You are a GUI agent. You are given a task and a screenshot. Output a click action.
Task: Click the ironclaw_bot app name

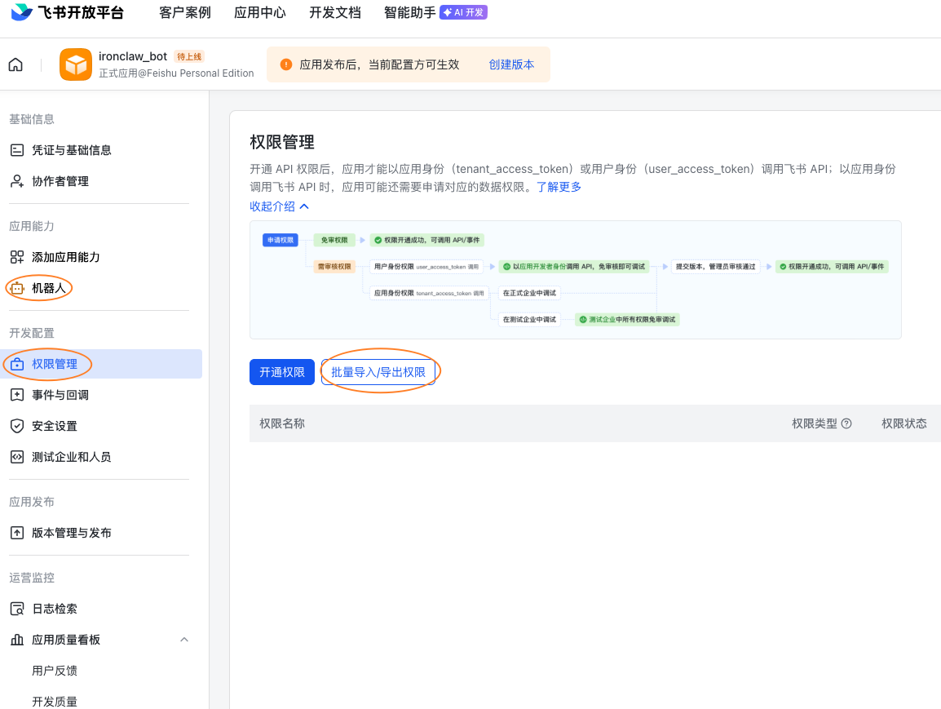pyautogui.click(x=133, y=56)
